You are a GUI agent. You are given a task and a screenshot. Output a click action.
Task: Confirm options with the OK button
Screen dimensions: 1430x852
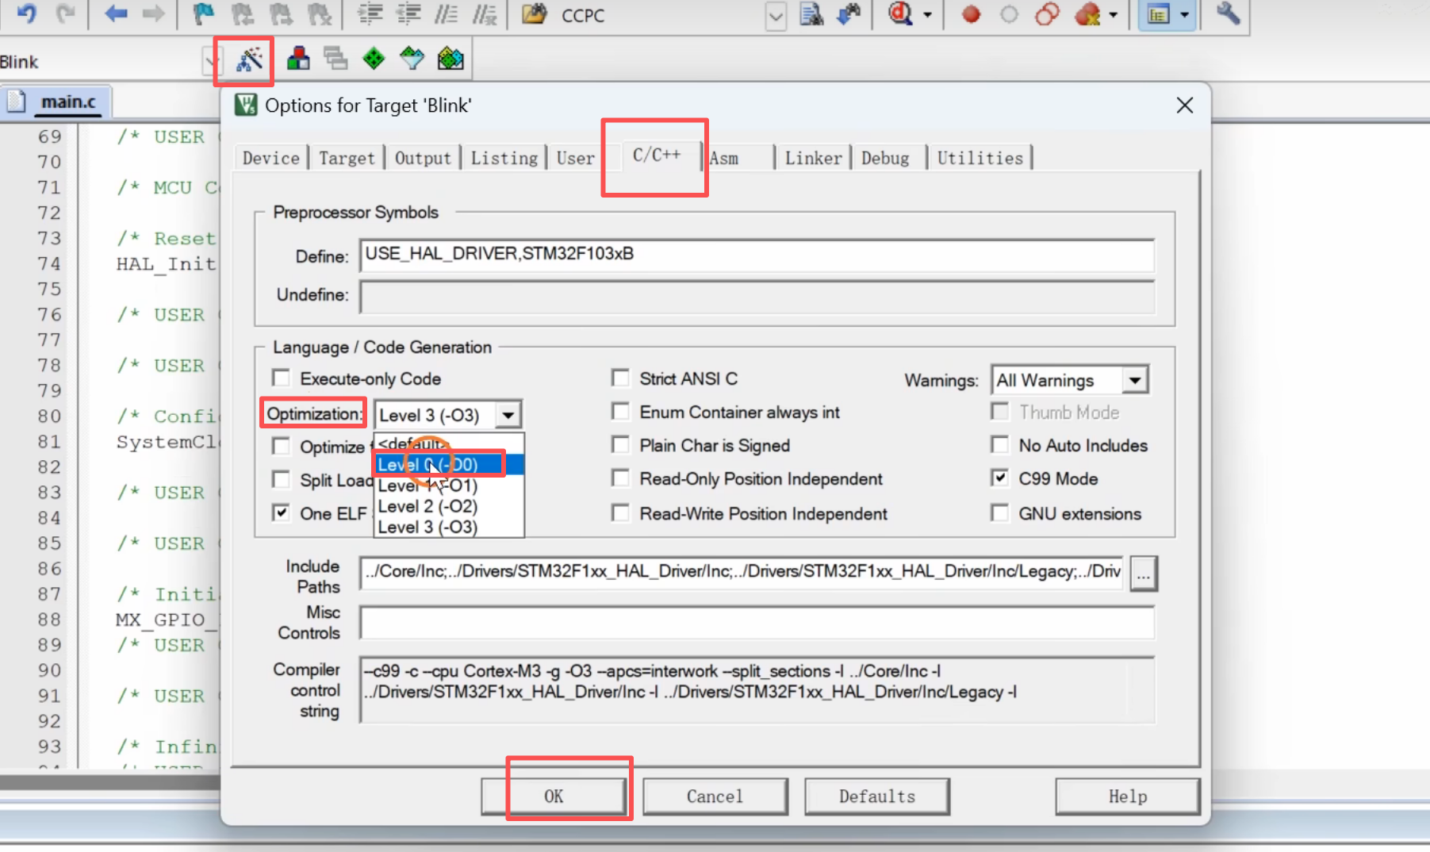pyautogui.click(x=554, y=796)
